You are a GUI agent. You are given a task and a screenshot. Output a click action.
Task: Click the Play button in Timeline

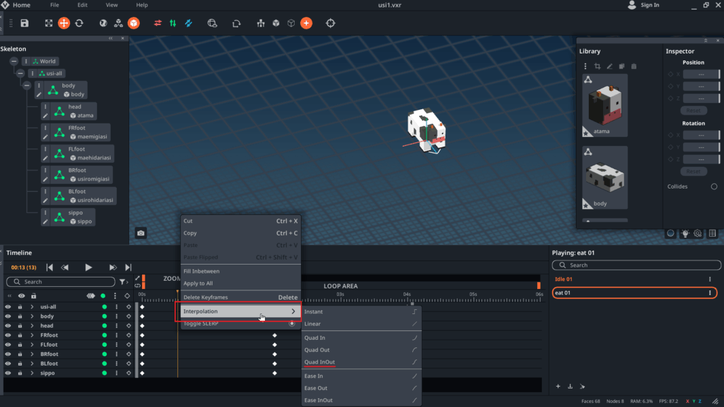(88, 267)
